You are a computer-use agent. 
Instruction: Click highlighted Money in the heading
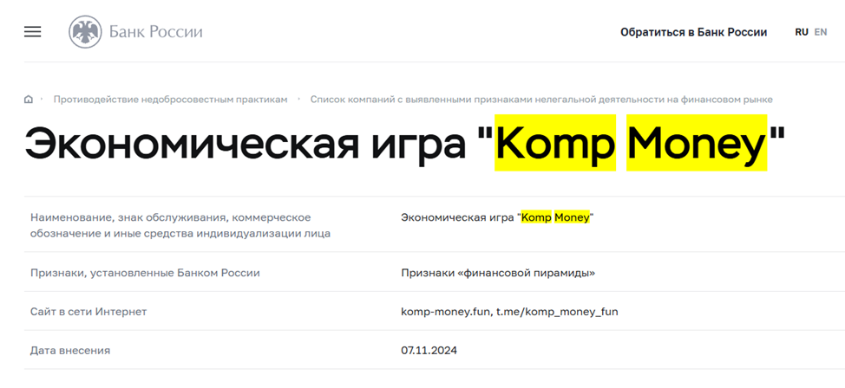[x=697, y=143]
